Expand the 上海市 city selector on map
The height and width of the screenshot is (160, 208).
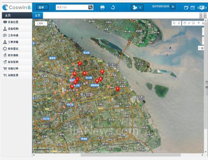click(41, 23)
